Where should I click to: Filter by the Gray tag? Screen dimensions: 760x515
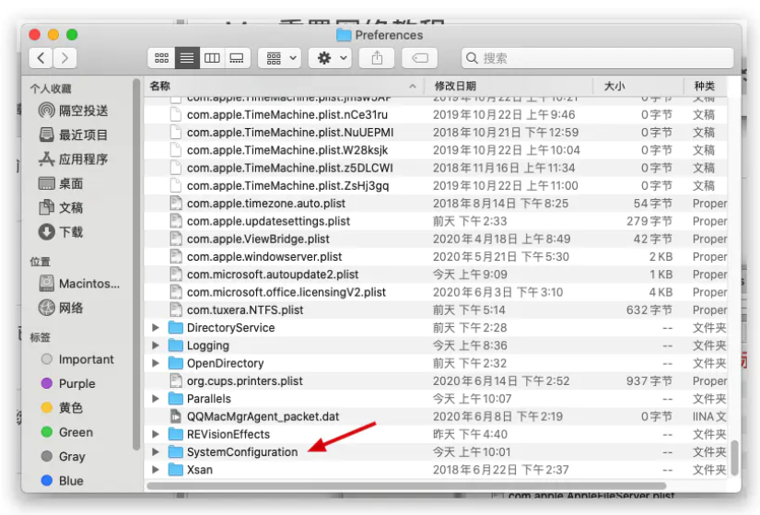[64, 456]
